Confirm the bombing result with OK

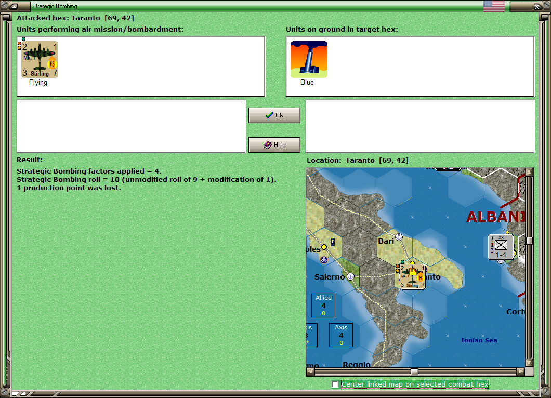click(x=274, y=115)
